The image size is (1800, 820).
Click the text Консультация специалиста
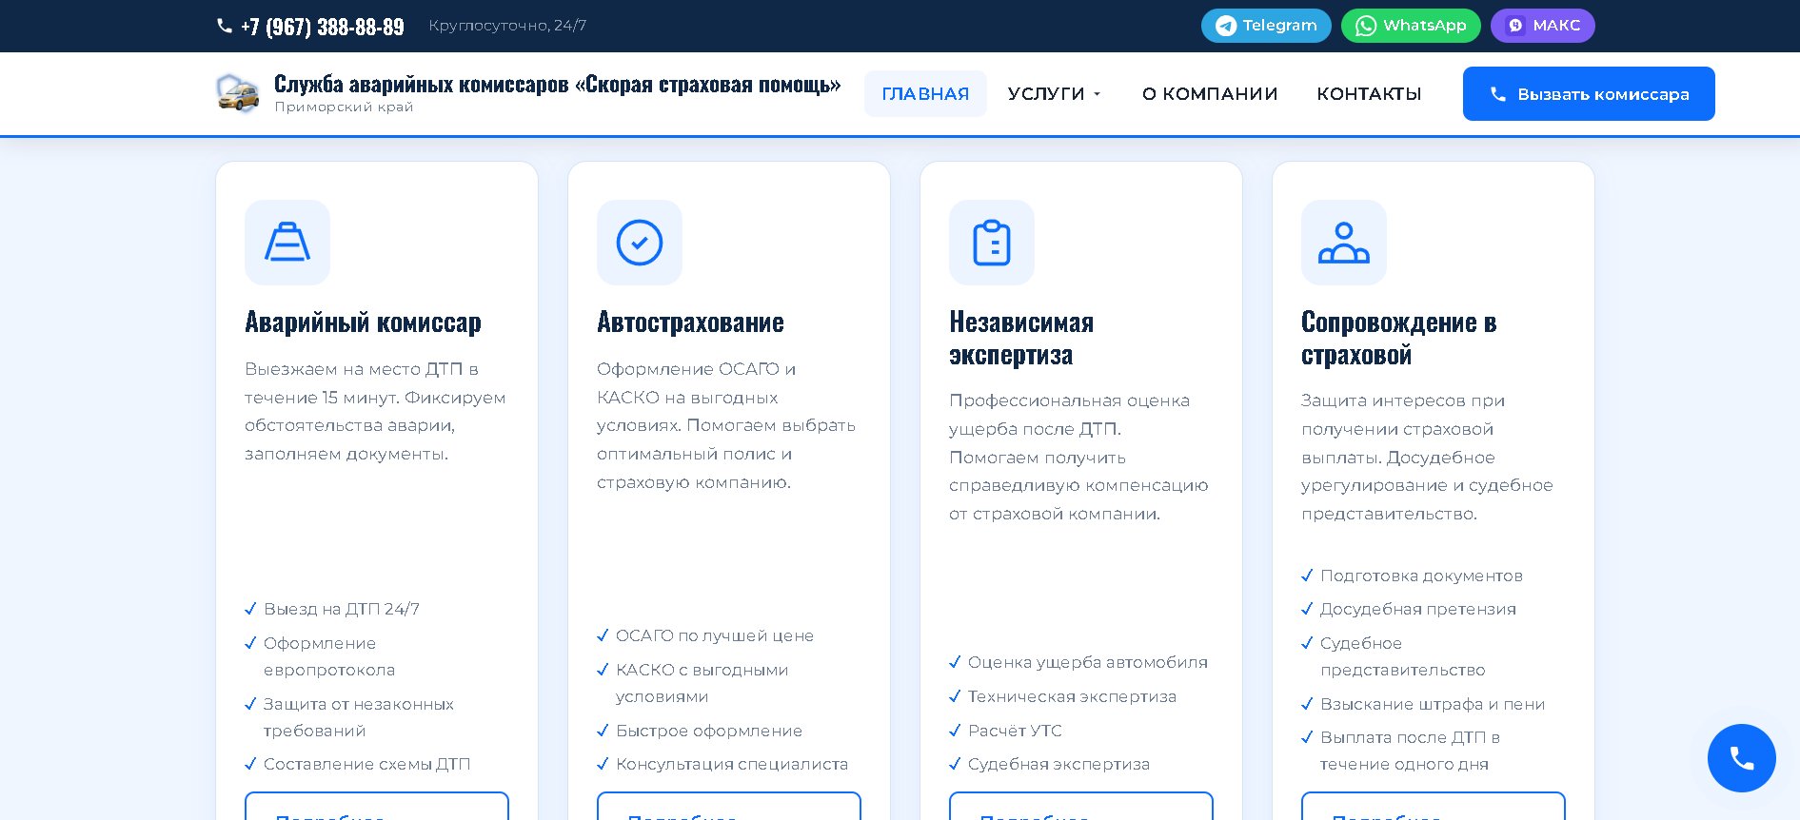click(x=732, y=764)
